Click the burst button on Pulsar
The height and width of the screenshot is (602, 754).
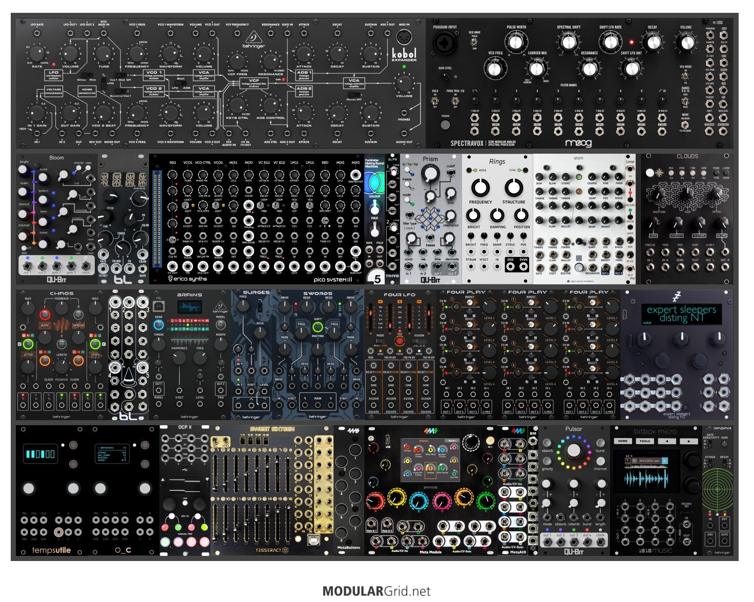(x=600, y=444)
